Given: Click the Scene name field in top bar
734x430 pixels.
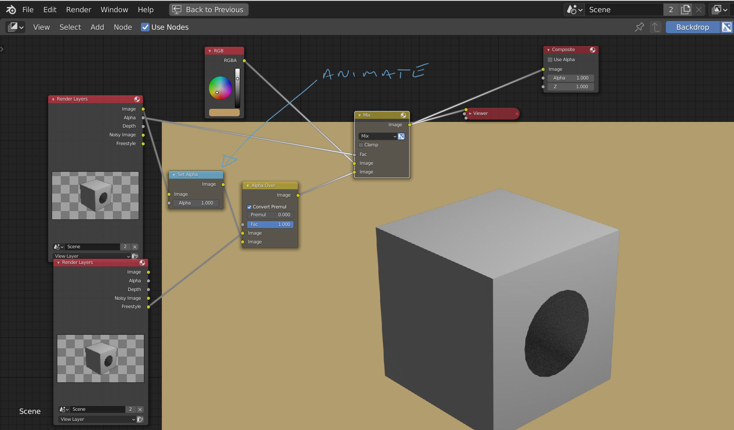Looking at the screenshot, I should point(624,10).
